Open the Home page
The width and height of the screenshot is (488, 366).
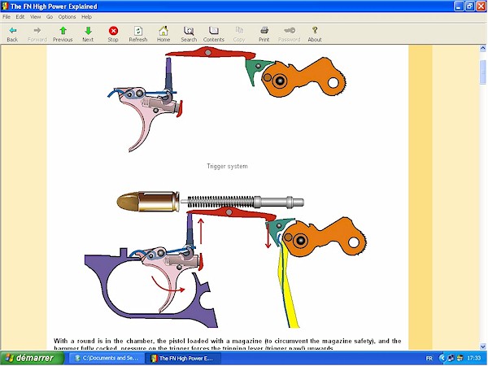coord(163,34)
